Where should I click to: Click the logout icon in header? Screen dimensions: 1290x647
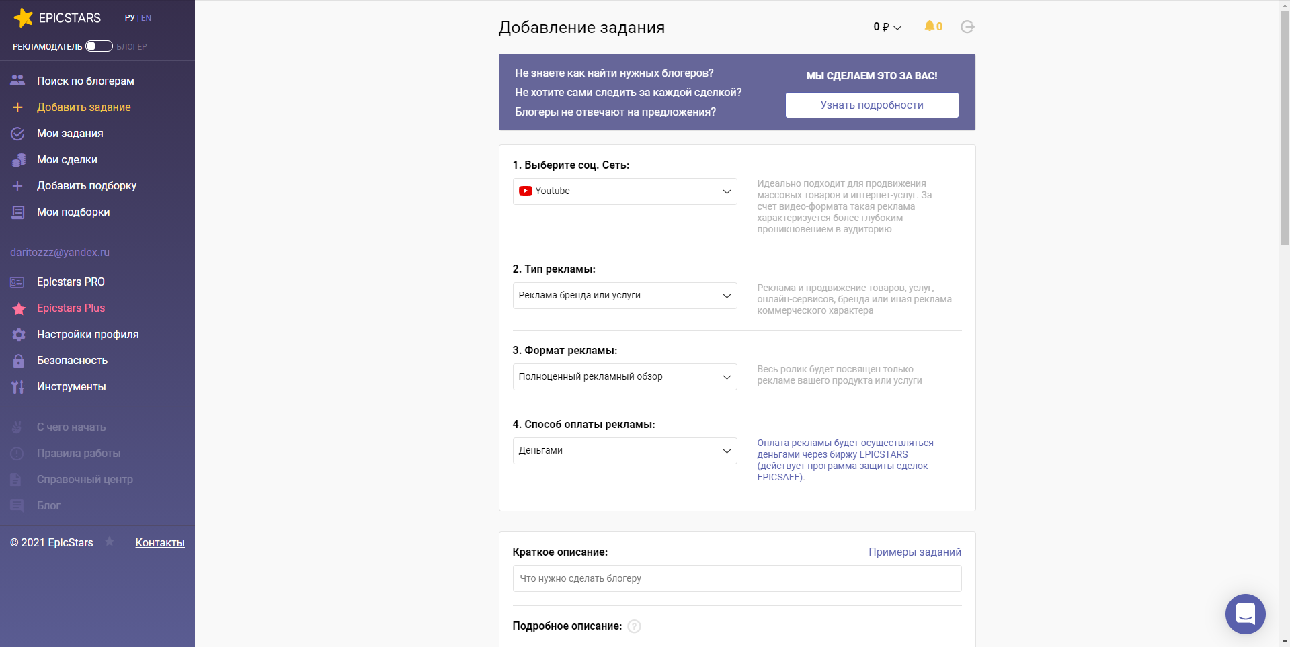(967, 27)
